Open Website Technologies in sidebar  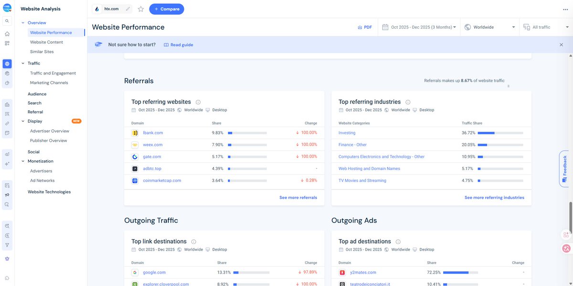(x=49, y=192)
